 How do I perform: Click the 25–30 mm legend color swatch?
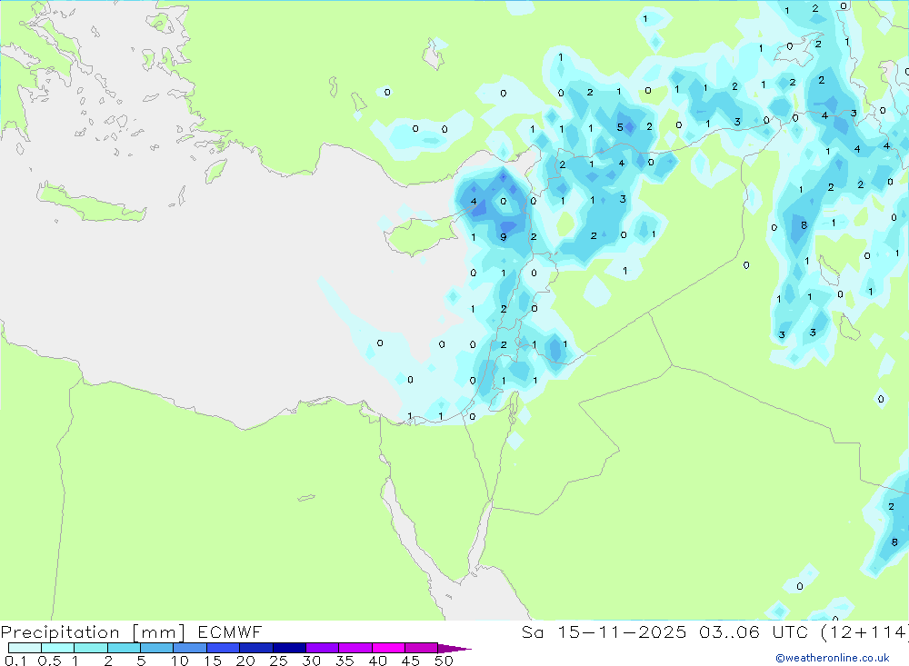point(289,648)
